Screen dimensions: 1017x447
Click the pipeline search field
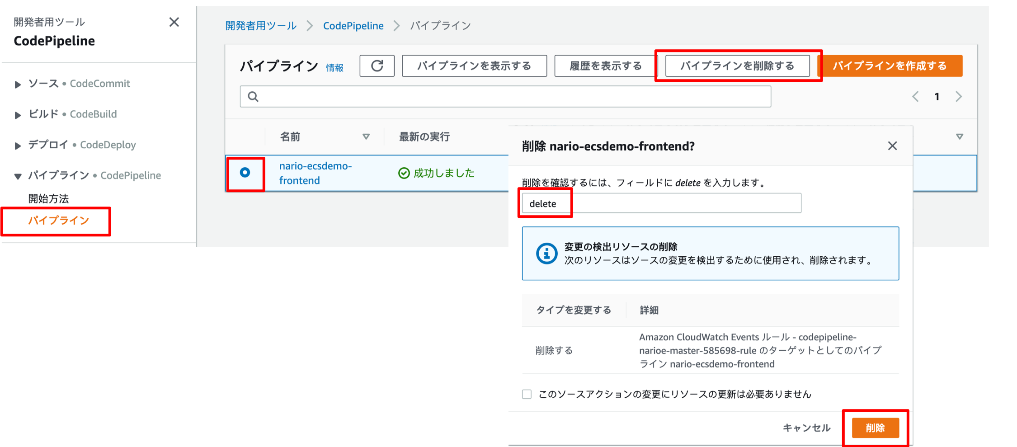(505, 96)
